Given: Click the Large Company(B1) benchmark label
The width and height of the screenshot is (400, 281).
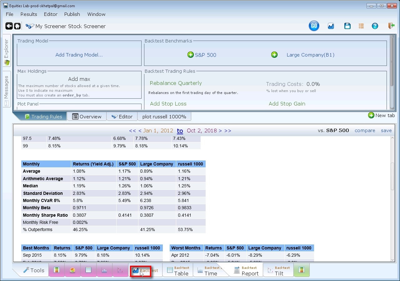Looking at the screenshot, I should coord(310,55).
